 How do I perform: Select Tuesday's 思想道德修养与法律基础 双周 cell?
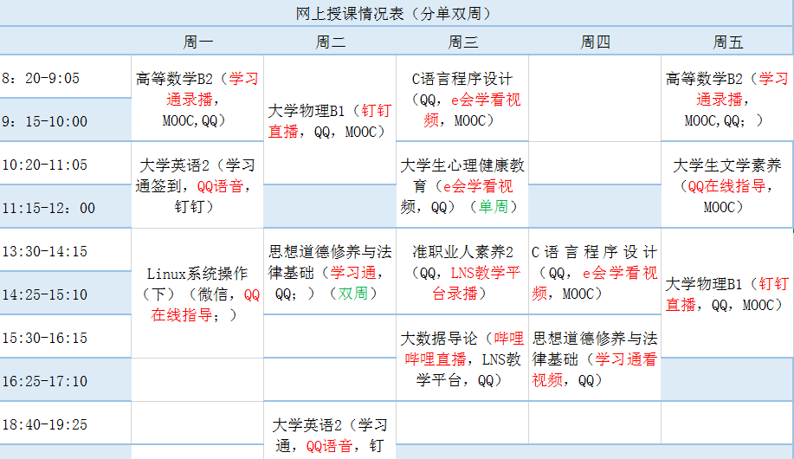click(330, 272)
